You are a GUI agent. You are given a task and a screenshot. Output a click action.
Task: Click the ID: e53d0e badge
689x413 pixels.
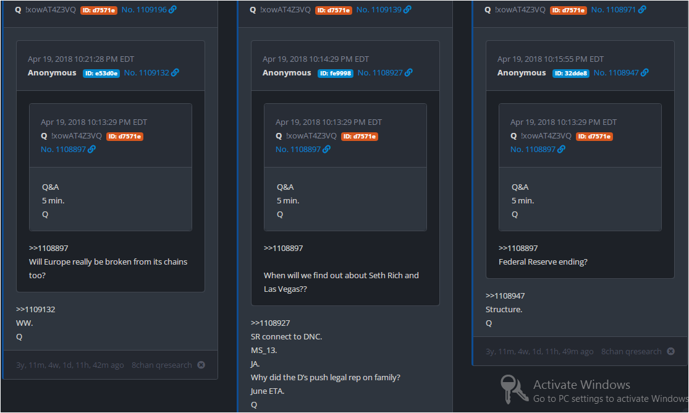coord(101,74)
